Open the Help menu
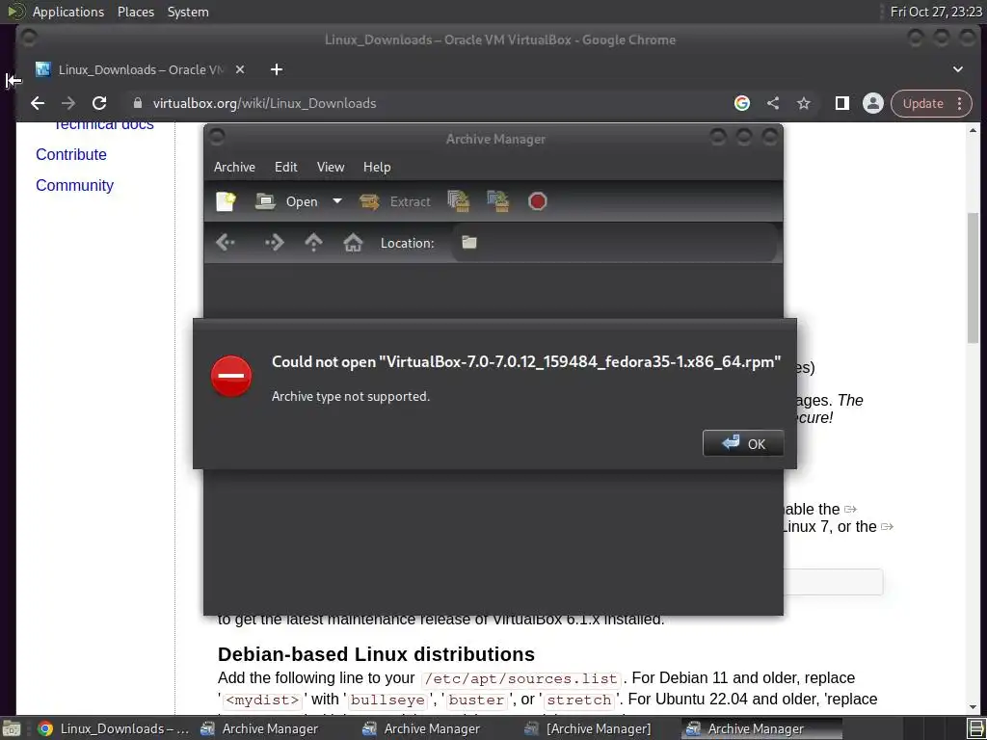This screenshot has width=987, height=740. tap(377, 167)
